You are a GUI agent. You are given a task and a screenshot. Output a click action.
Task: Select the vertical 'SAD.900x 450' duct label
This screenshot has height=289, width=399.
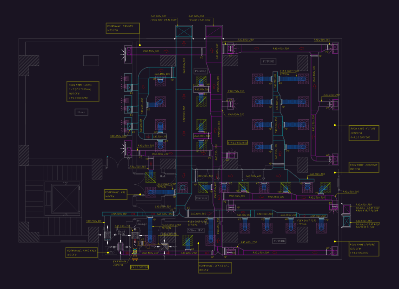[184, 114]
